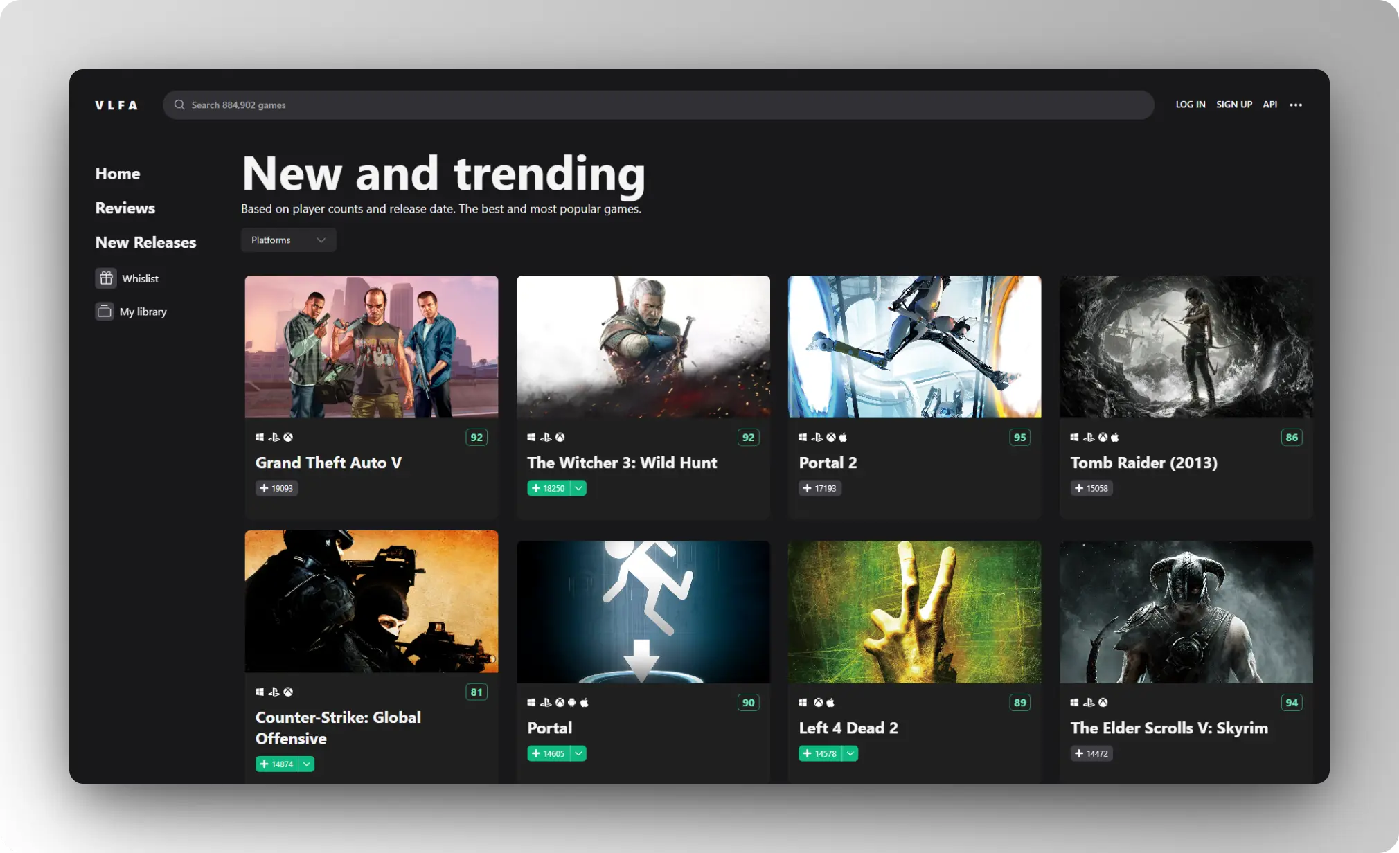Open the Grand Theft Auto V cover image
This screenshot has height=853, width=1399.
pyautogui.click(x=371, y=347)
